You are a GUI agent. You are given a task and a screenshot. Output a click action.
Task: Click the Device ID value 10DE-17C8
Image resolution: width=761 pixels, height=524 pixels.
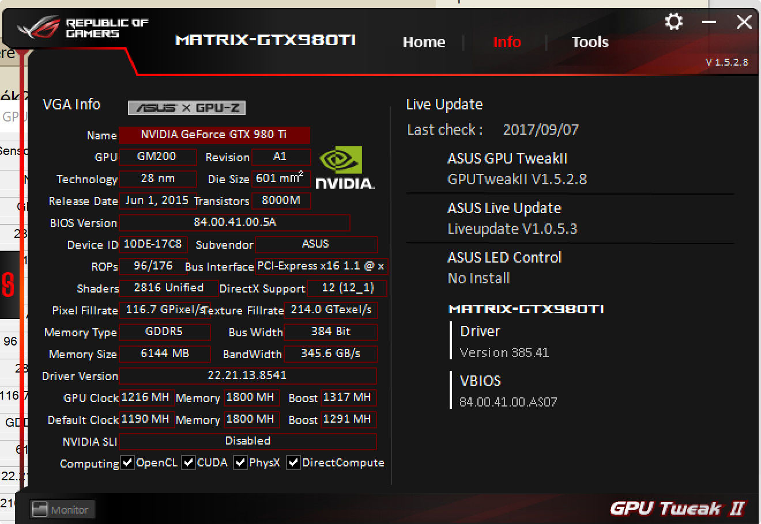pos(153,244)
